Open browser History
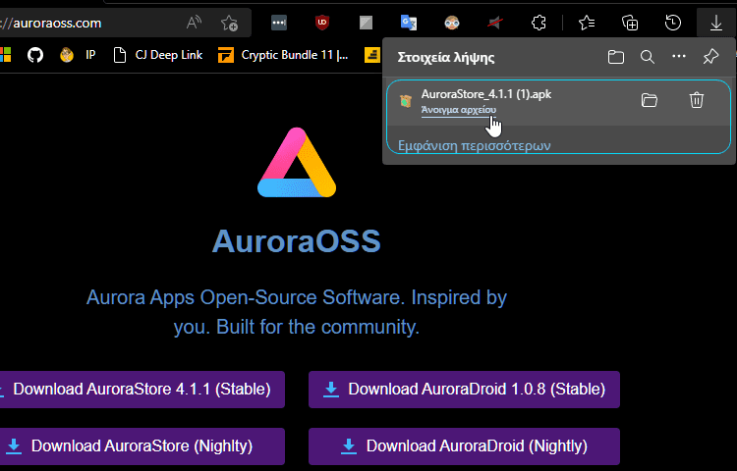This screenshot has height=471, width=737. pos(673,23)
